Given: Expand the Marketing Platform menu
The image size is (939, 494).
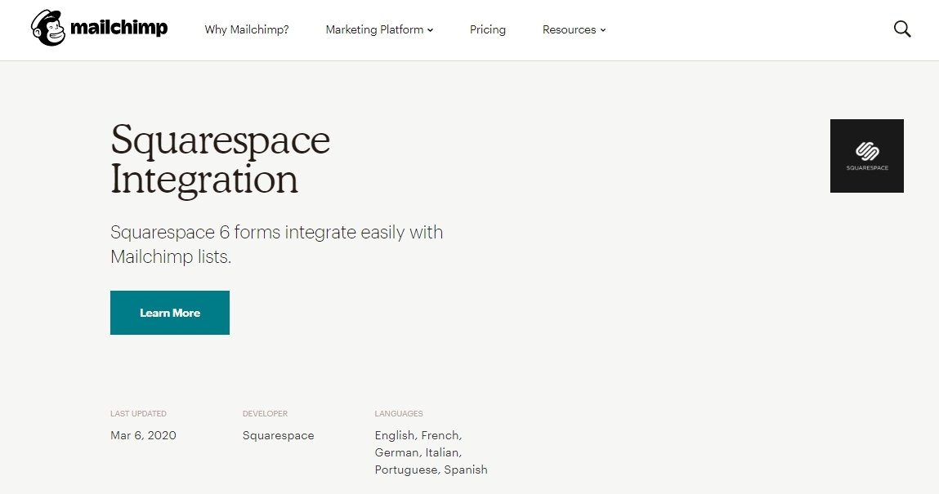Looking at the screenshot, I should 380,29.
